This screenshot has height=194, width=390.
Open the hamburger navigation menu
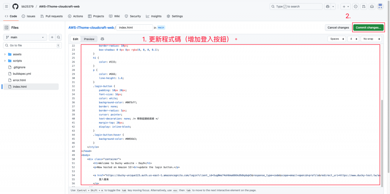(6, 6)
